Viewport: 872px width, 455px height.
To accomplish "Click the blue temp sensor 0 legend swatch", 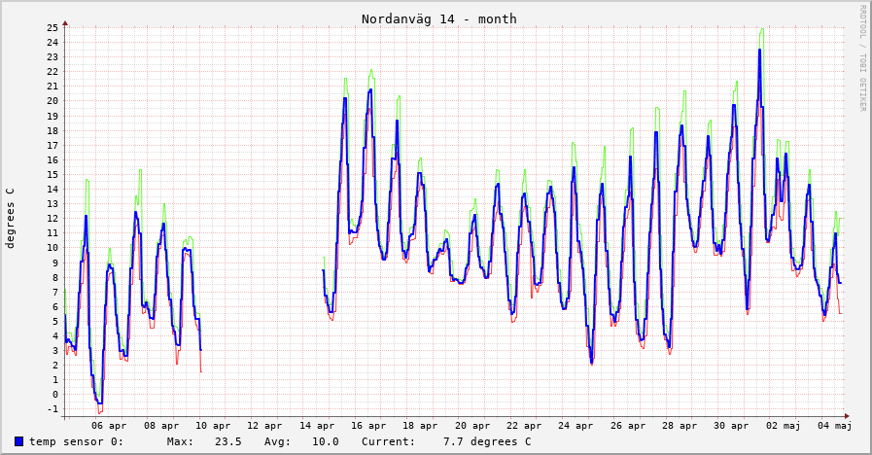I will pyautogui.click(x=18, y=441).
